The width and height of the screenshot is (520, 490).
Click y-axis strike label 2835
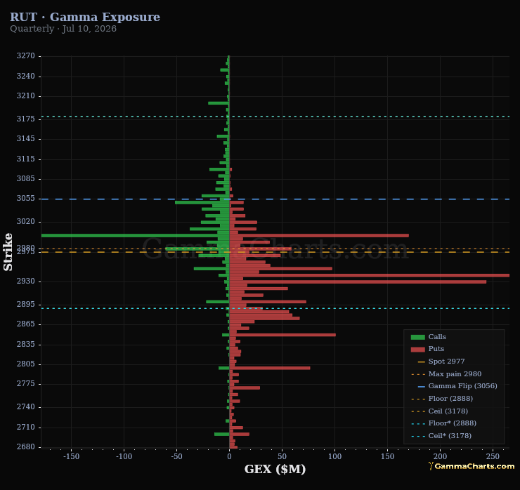pos(26,344)
